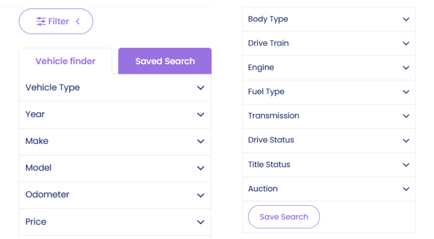Expand the Vehicle Type filter
434x239 pixels.
pos(115,88)
